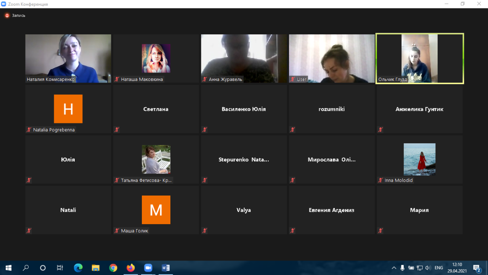488x275 pixels.
Task: Click the muted mic icon beside Inna Molodid
Action: (380, 180)
